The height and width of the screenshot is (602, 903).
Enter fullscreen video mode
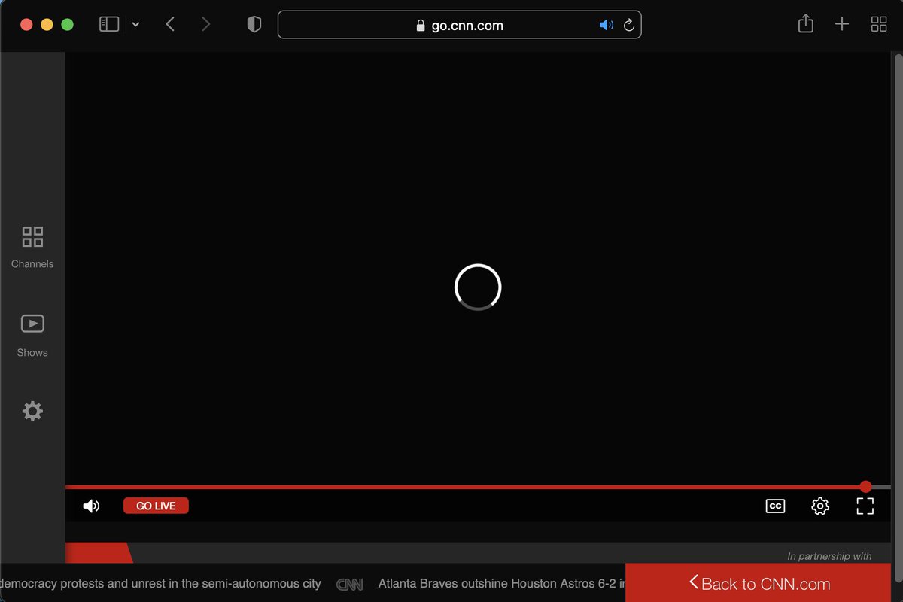(865, 506)
